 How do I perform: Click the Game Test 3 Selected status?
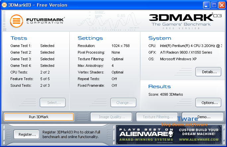[x=47, y=59]
